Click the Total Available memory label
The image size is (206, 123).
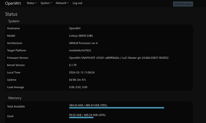tap(16, 107)
